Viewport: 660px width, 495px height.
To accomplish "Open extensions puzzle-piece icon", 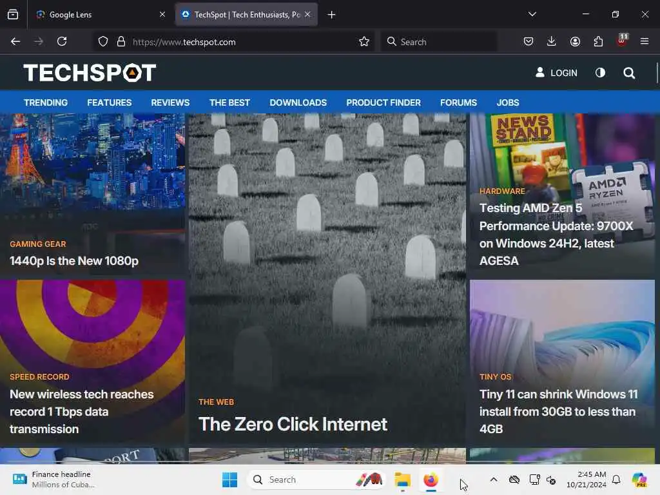I will point(598,41).
